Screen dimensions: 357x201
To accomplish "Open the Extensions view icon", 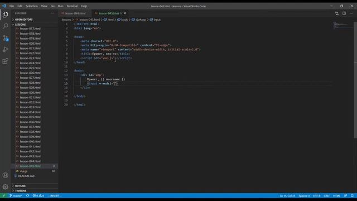I will [5, 61].
